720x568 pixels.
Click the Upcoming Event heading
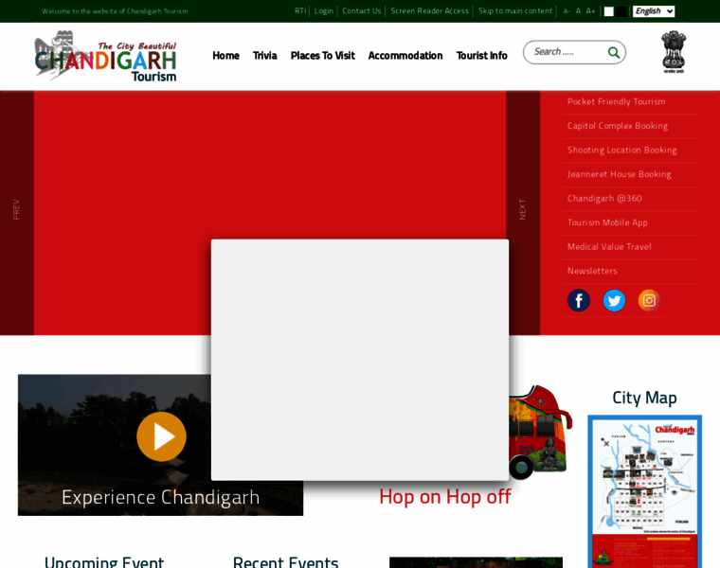104,561
